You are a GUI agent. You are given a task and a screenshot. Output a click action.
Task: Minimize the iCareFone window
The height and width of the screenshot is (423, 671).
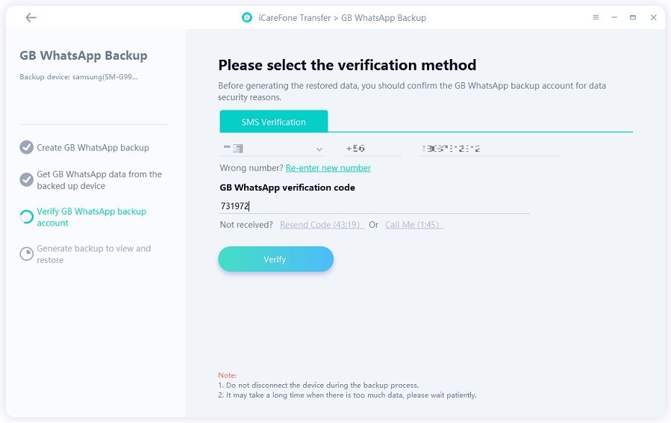(x=614, y=18)
